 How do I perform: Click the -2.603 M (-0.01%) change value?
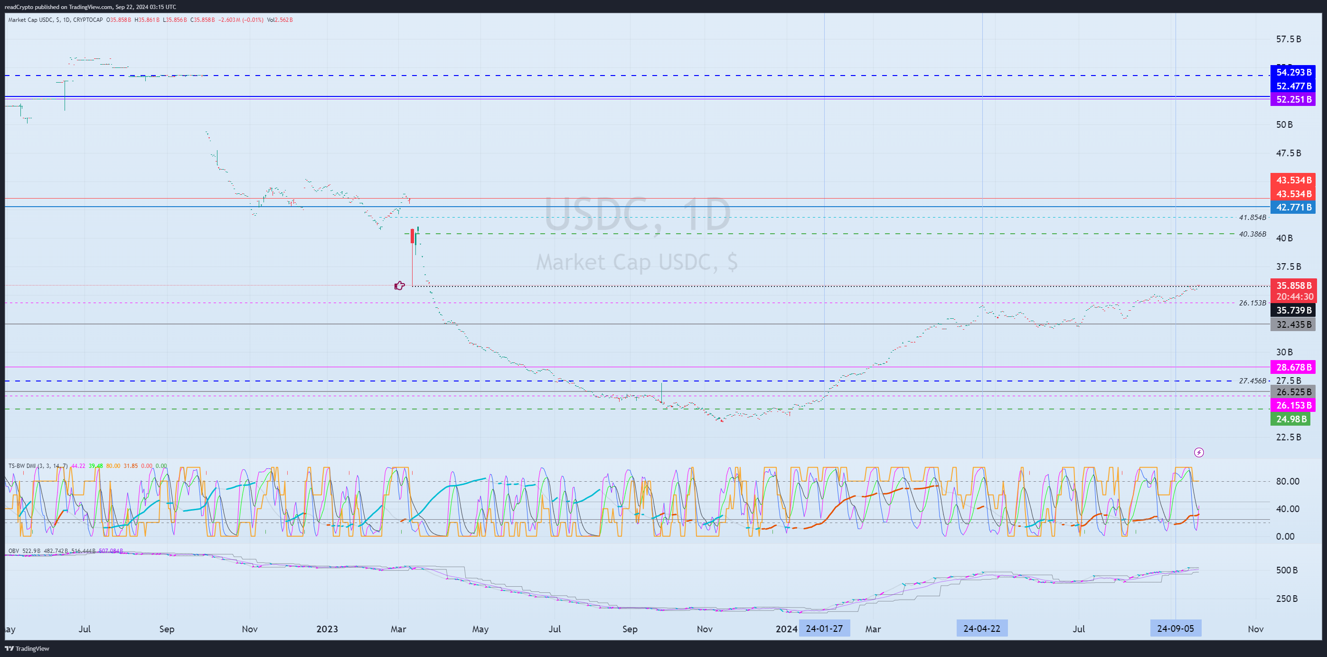click(x=241, y=20)
